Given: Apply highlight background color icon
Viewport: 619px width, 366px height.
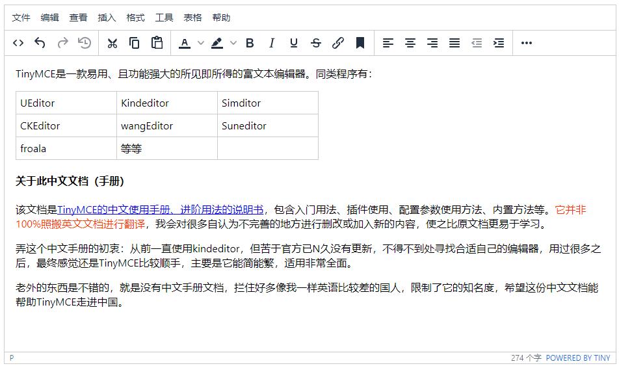Looking at the screenshot, I should pyautogui.click(x=217, y=43).
